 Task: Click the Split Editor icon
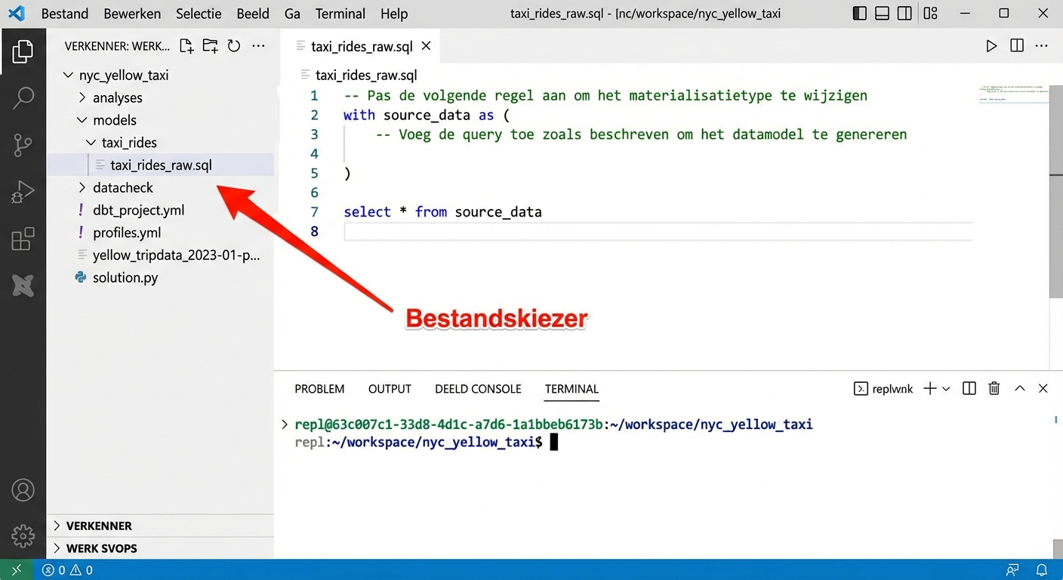[1016, 46]
